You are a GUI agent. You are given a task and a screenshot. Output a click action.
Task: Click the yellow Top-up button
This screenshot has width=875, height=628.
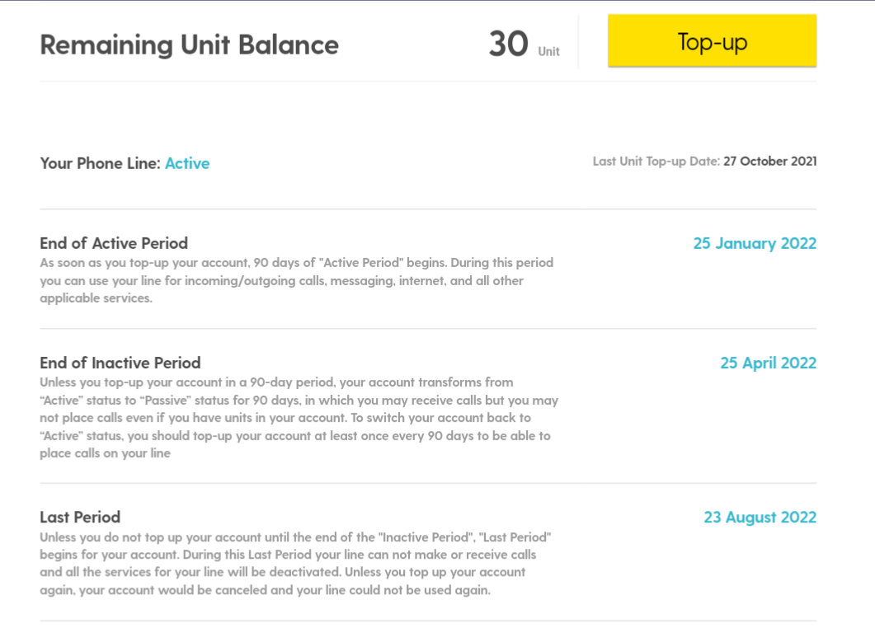tap(712, 41)
